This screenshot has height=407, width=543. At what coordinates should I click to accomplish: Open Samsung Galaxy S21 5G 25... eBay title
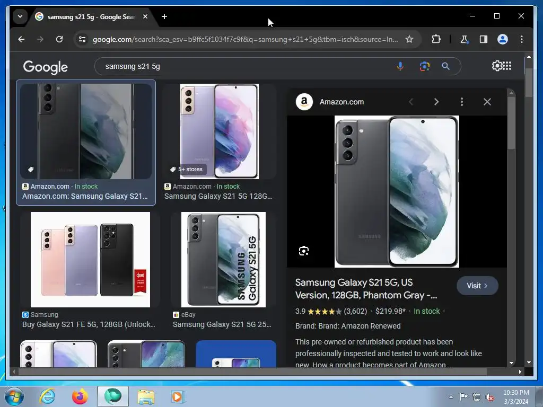pos(222,325)
